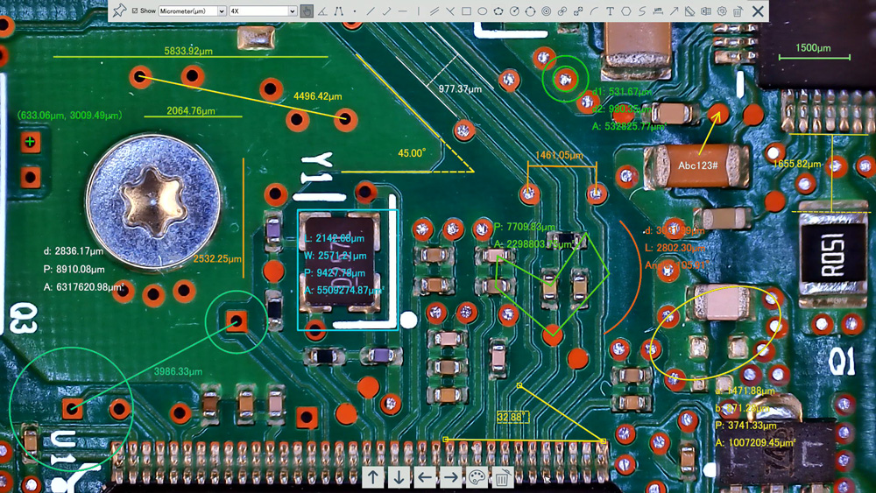Toggle the Show checkbox
Image resolution: width=876 pixels, height=493 pixels.
[x=135, y=11]
